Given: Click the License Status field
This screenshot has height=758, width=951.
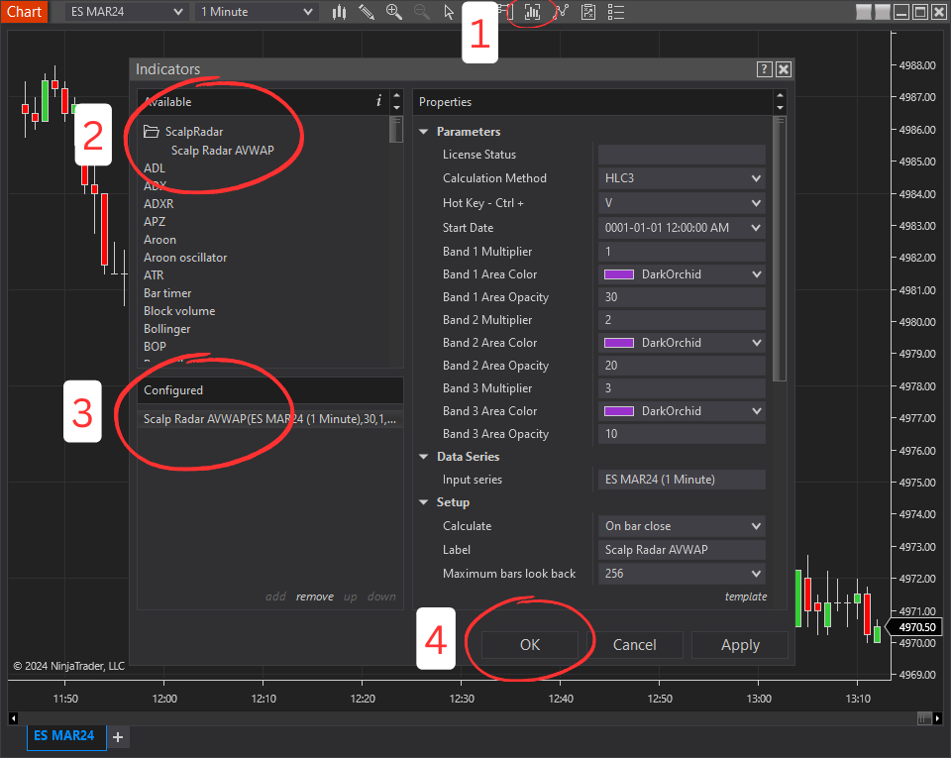Looking at the screenshot, I should pyautogui.click(x=682, y=155).
